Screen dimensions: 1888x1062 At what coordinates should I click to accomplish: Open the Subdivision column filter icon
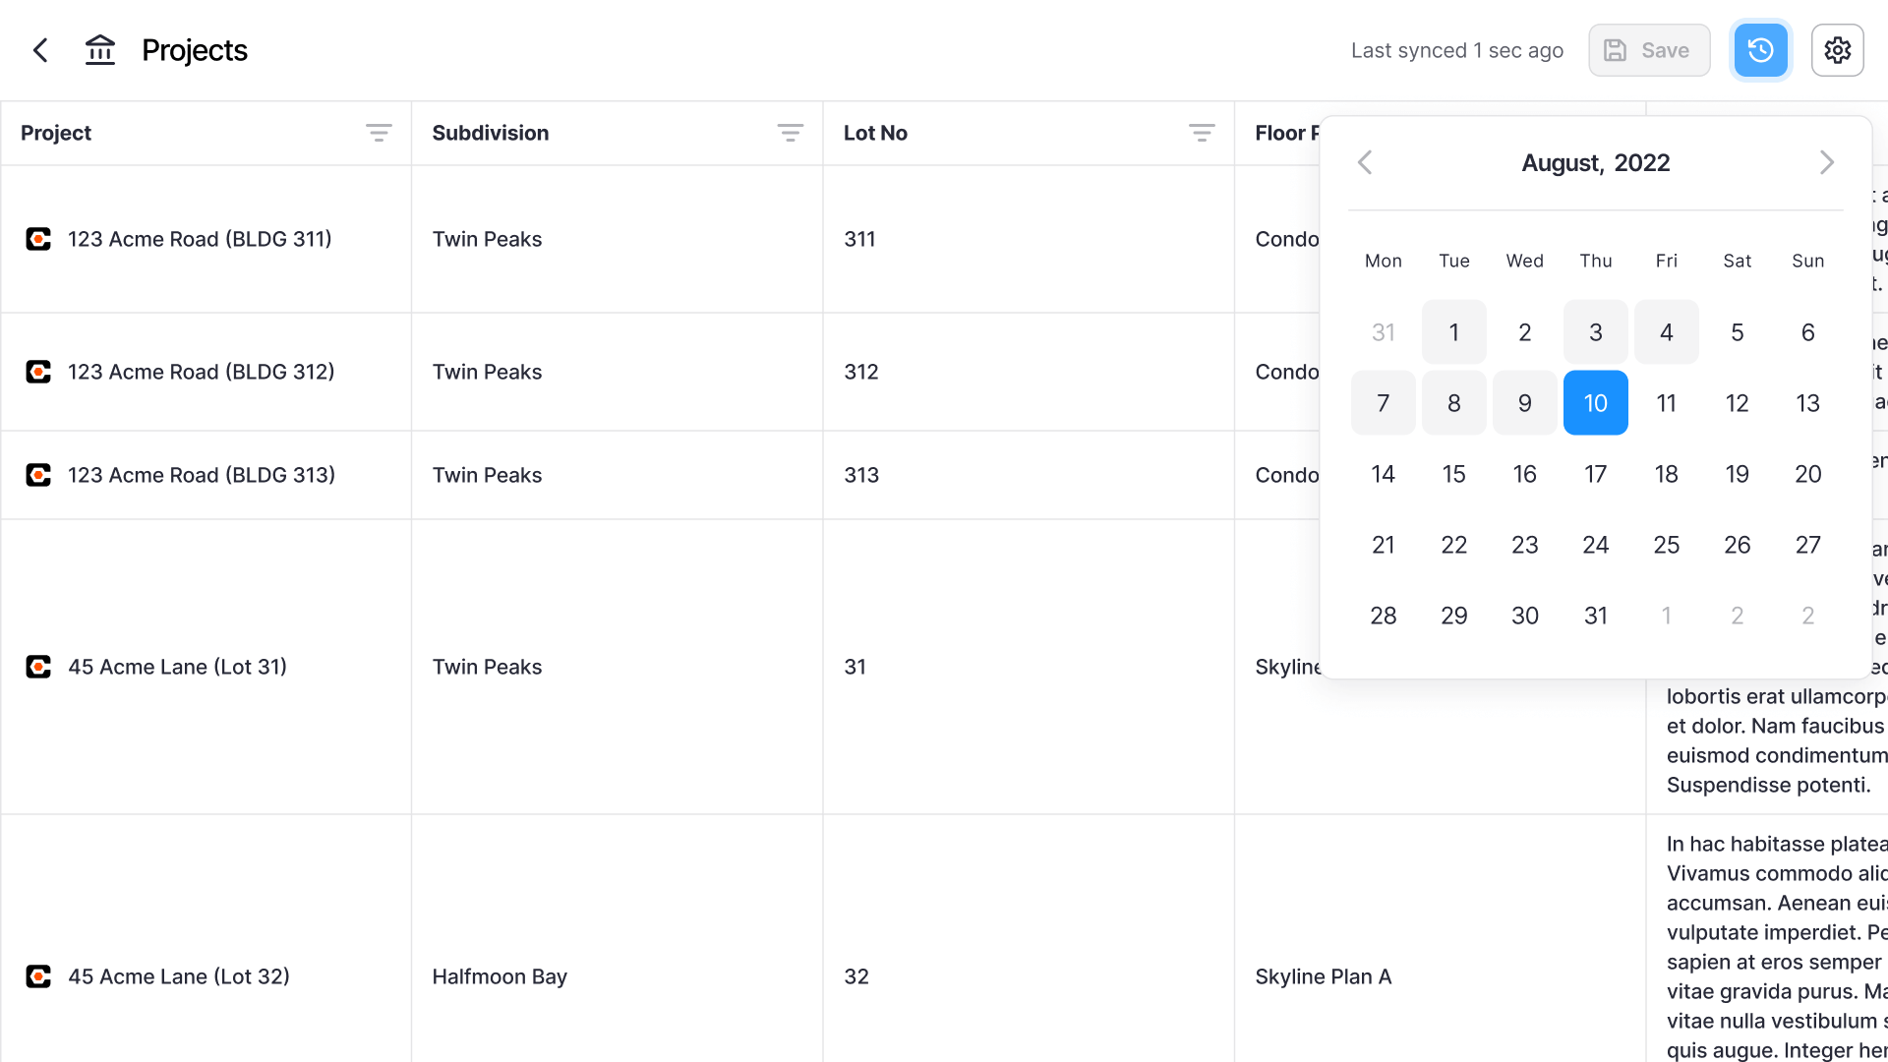(x=790, y=133)
